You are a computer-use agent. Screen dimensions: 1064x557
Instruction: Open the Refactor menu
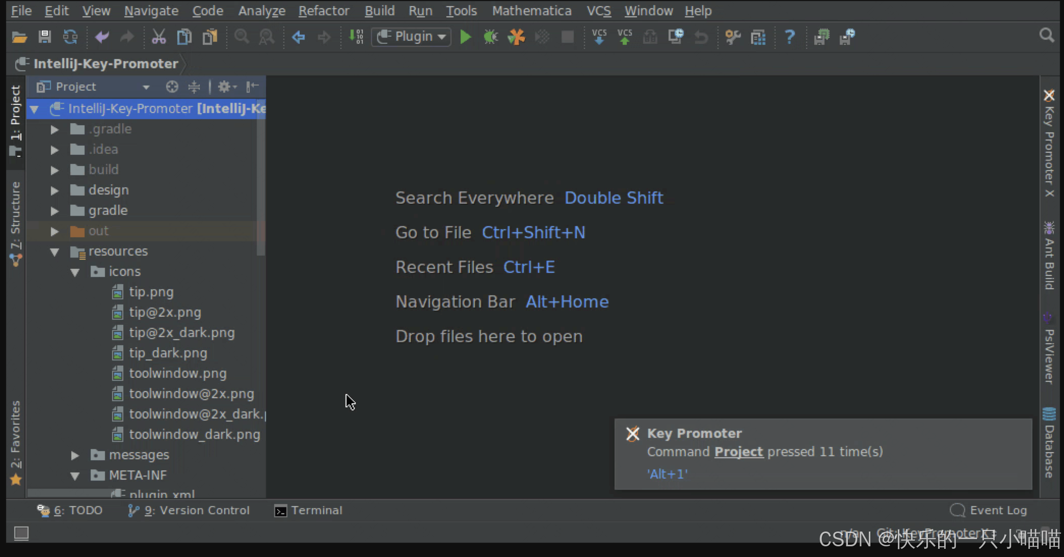coord(324,11)
